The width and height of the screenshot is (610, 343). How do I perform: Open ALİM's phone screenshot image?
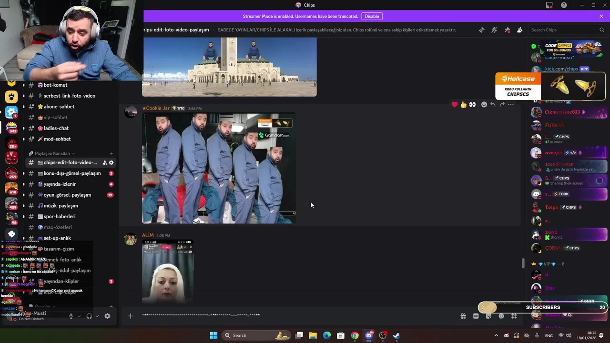click(168, 272)
